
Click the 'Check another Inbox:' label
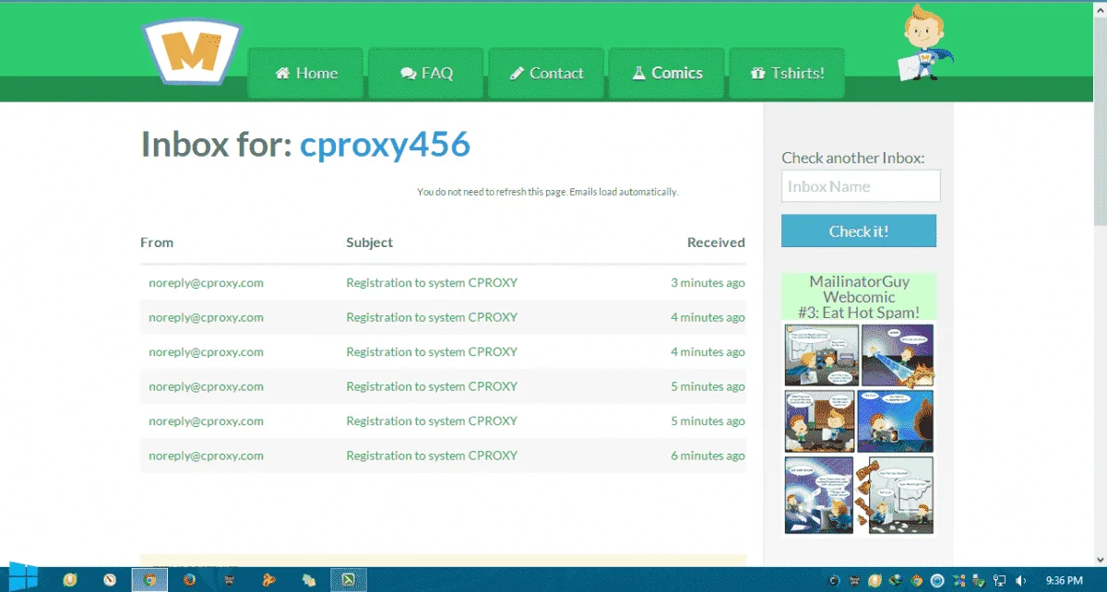(x=852, y=158)
